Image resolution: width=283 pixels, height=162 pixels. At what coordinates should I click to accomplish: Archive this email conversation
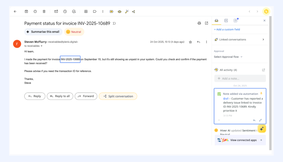[x=27, y=12]
